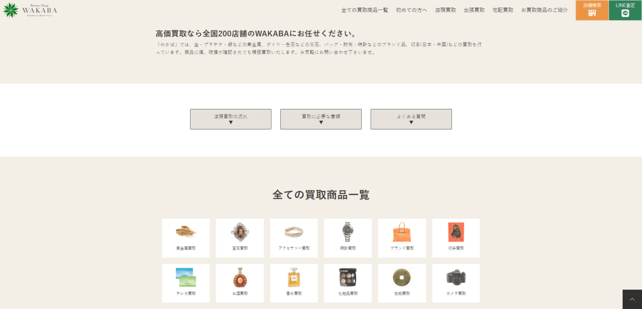Open the LINE査定 appraisal button
Image resolution: width=642 pixels, height=309 pixels.
tap(624, 10)
